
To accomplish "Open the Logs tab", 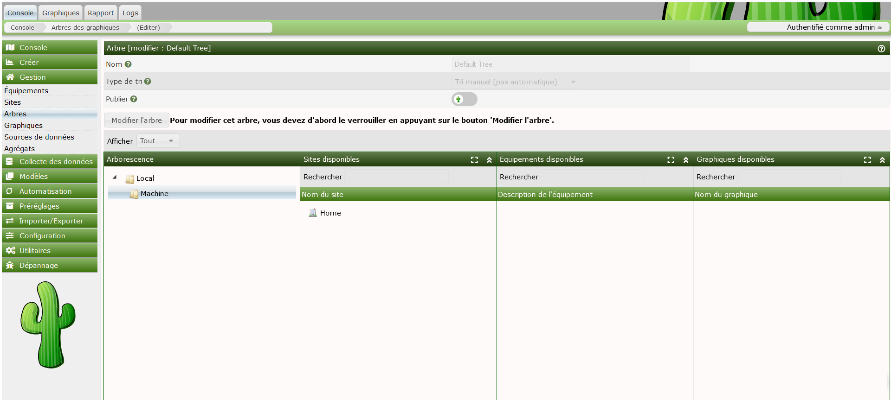I will click(x=130, y=13).
